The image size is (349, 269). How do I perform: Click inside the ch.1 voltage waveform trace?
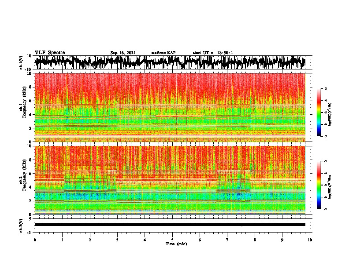point(170,62)
